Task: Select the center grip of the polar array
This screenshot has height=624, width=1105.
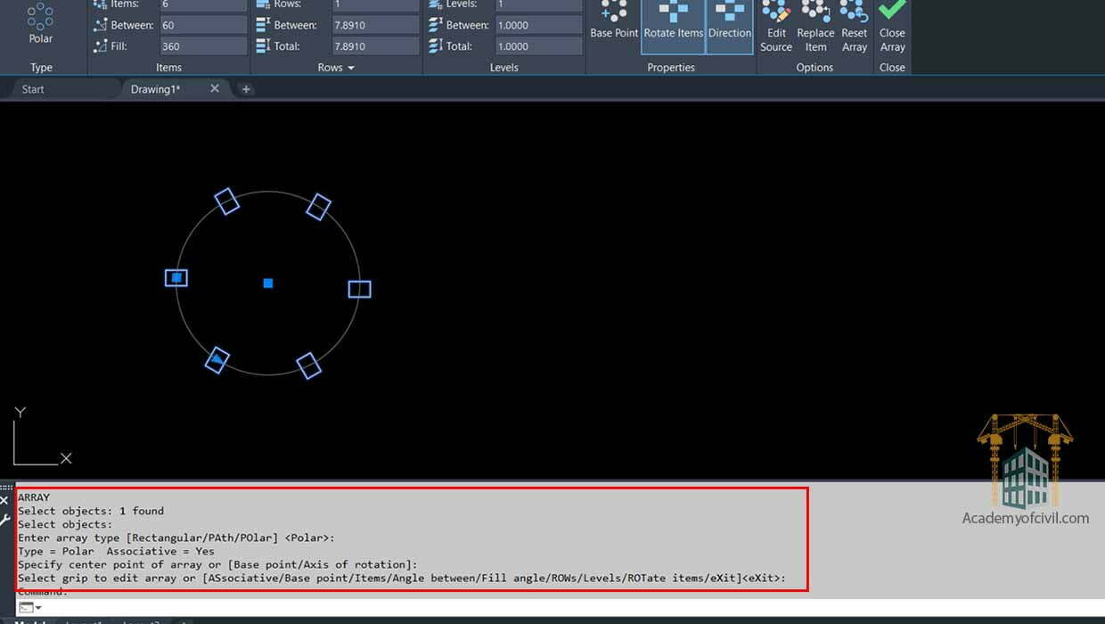Action: pyautogui.click(x=267, y=283)
